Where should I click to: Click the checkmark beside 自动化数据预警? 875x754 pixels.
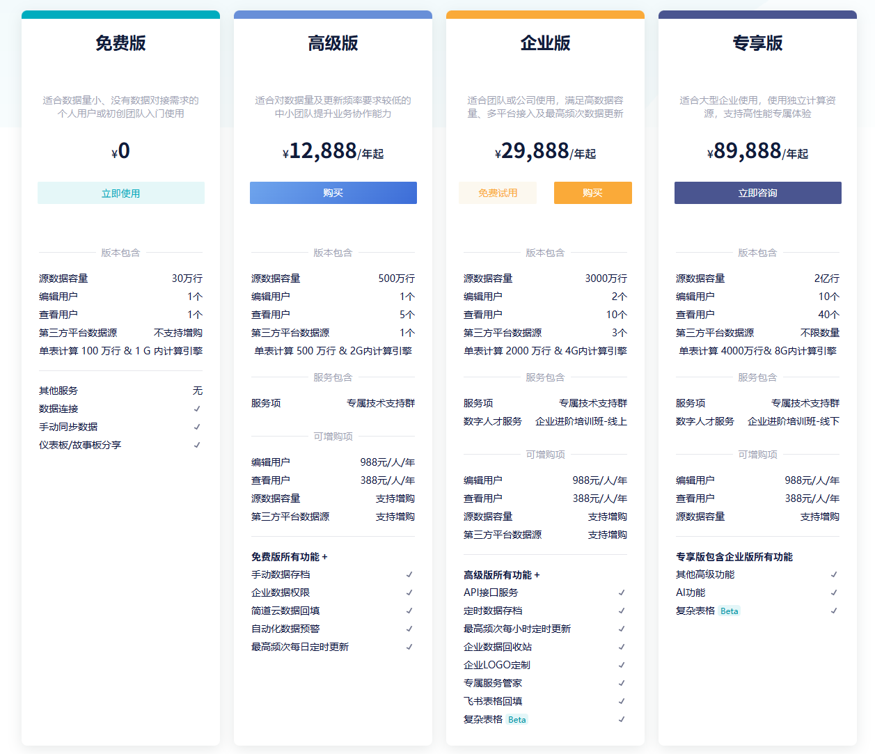point(409,629)
